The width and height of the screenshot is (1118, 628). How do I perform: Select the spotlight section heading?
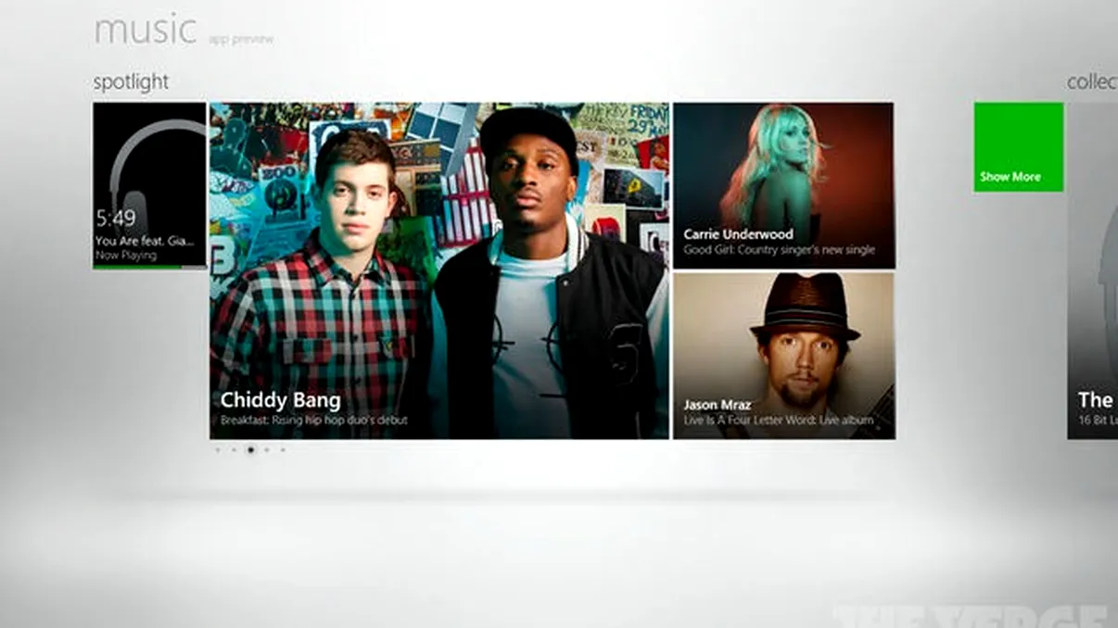click(x=129, y=82)
